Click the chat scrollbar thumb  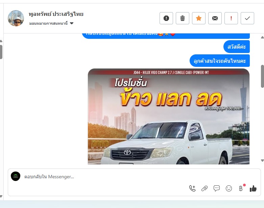click(262, 76)
